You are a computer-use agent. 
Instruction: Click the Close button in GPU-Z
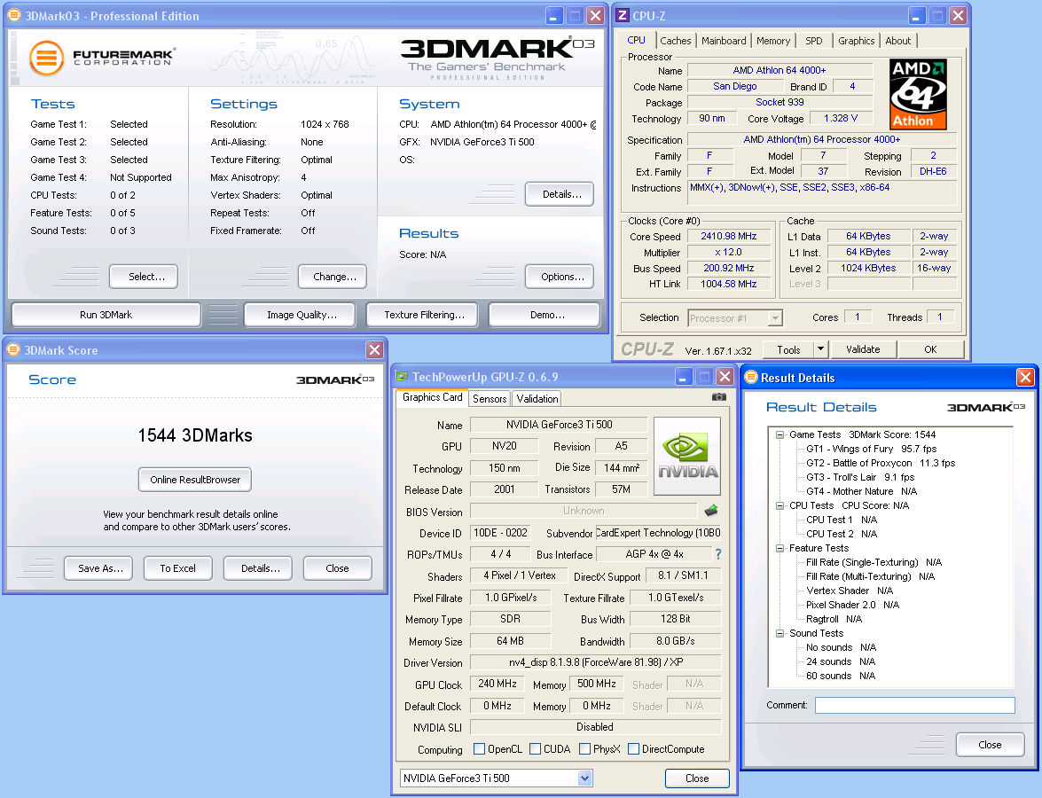point(697,778)
